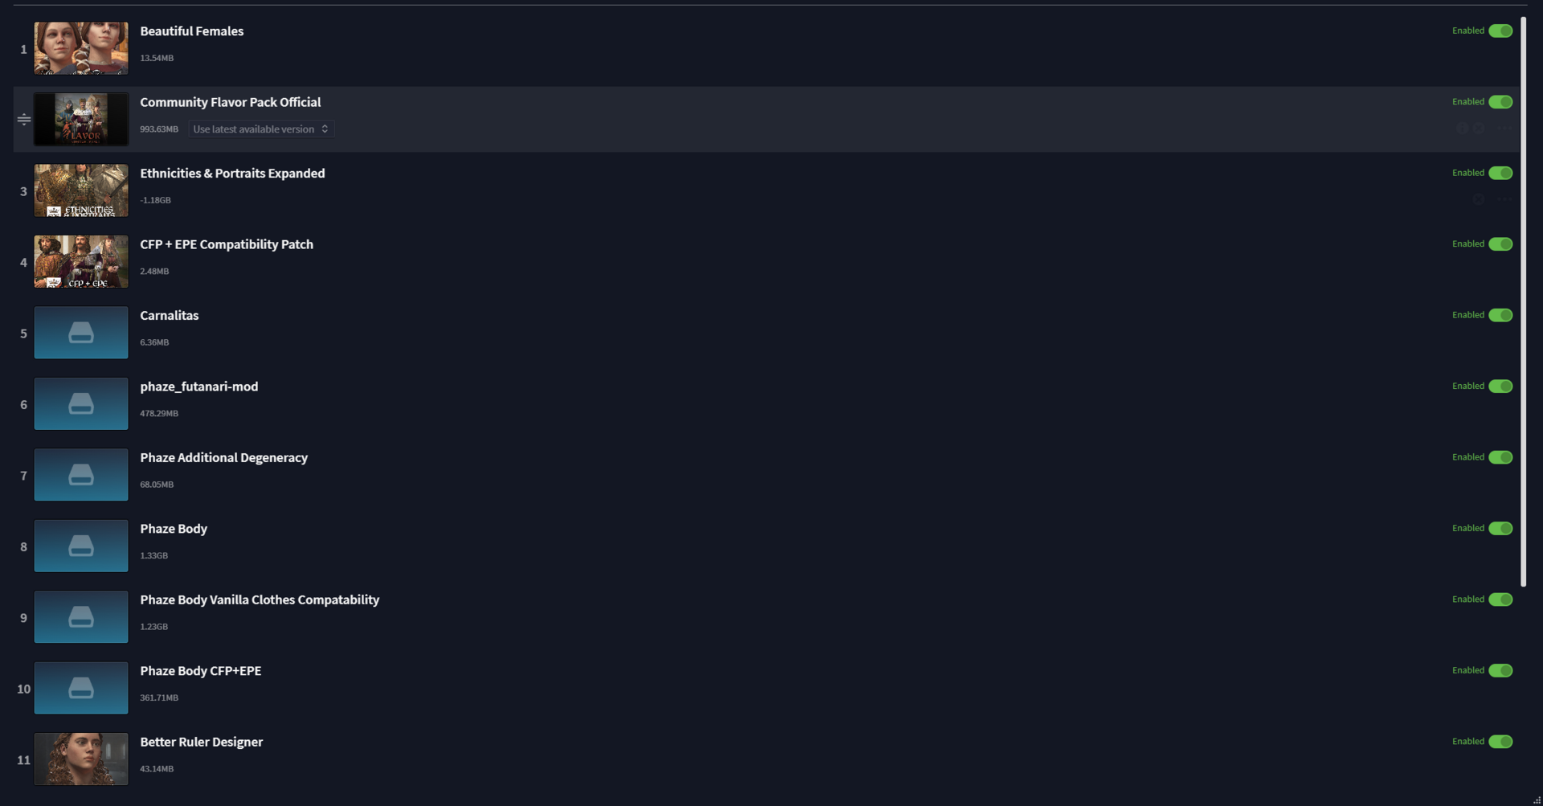Click the mod list's vertical scrollbar
This screenshot has height=806, width=1543.
pos(1523,301)
